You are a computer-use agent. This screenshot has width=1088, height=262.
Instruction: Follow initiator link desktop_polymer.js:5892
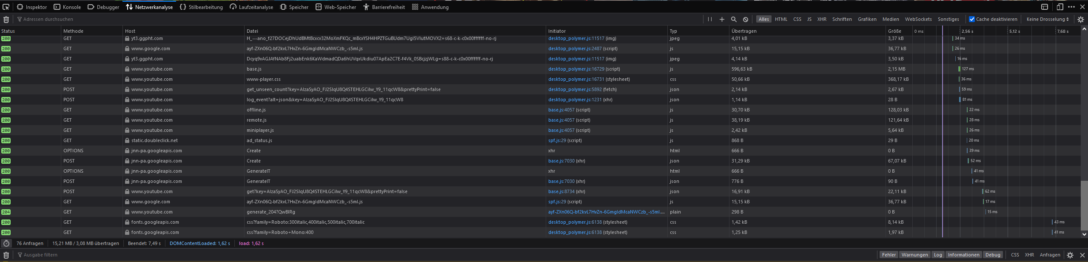[575, 89]
